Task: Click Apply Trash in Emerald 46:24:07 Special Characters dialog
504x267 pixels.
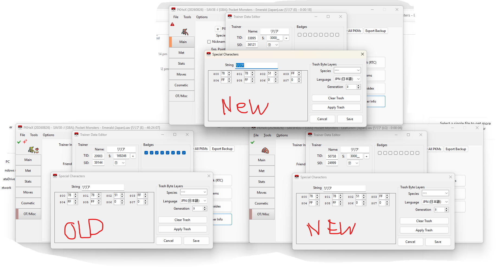Action: [183, 229]
